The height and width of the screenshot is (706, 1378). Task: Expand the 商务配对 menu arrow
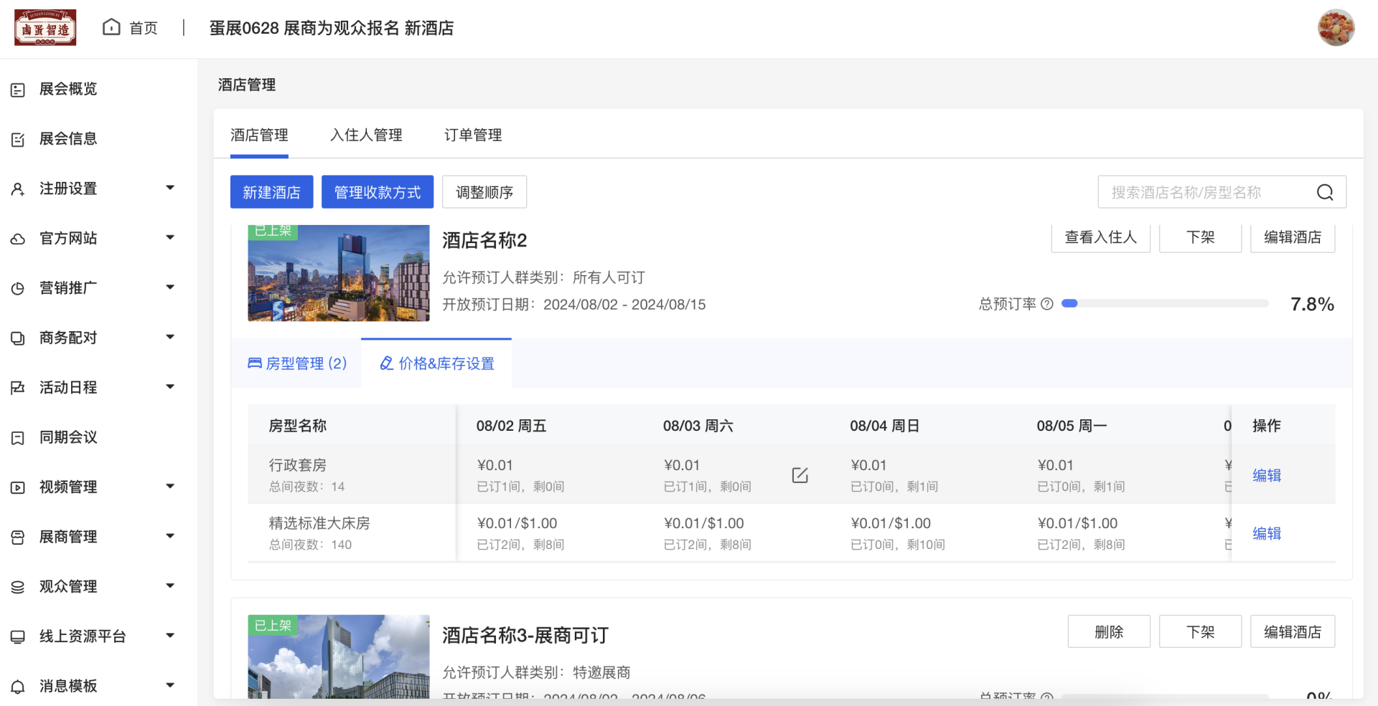pos(170,337)
